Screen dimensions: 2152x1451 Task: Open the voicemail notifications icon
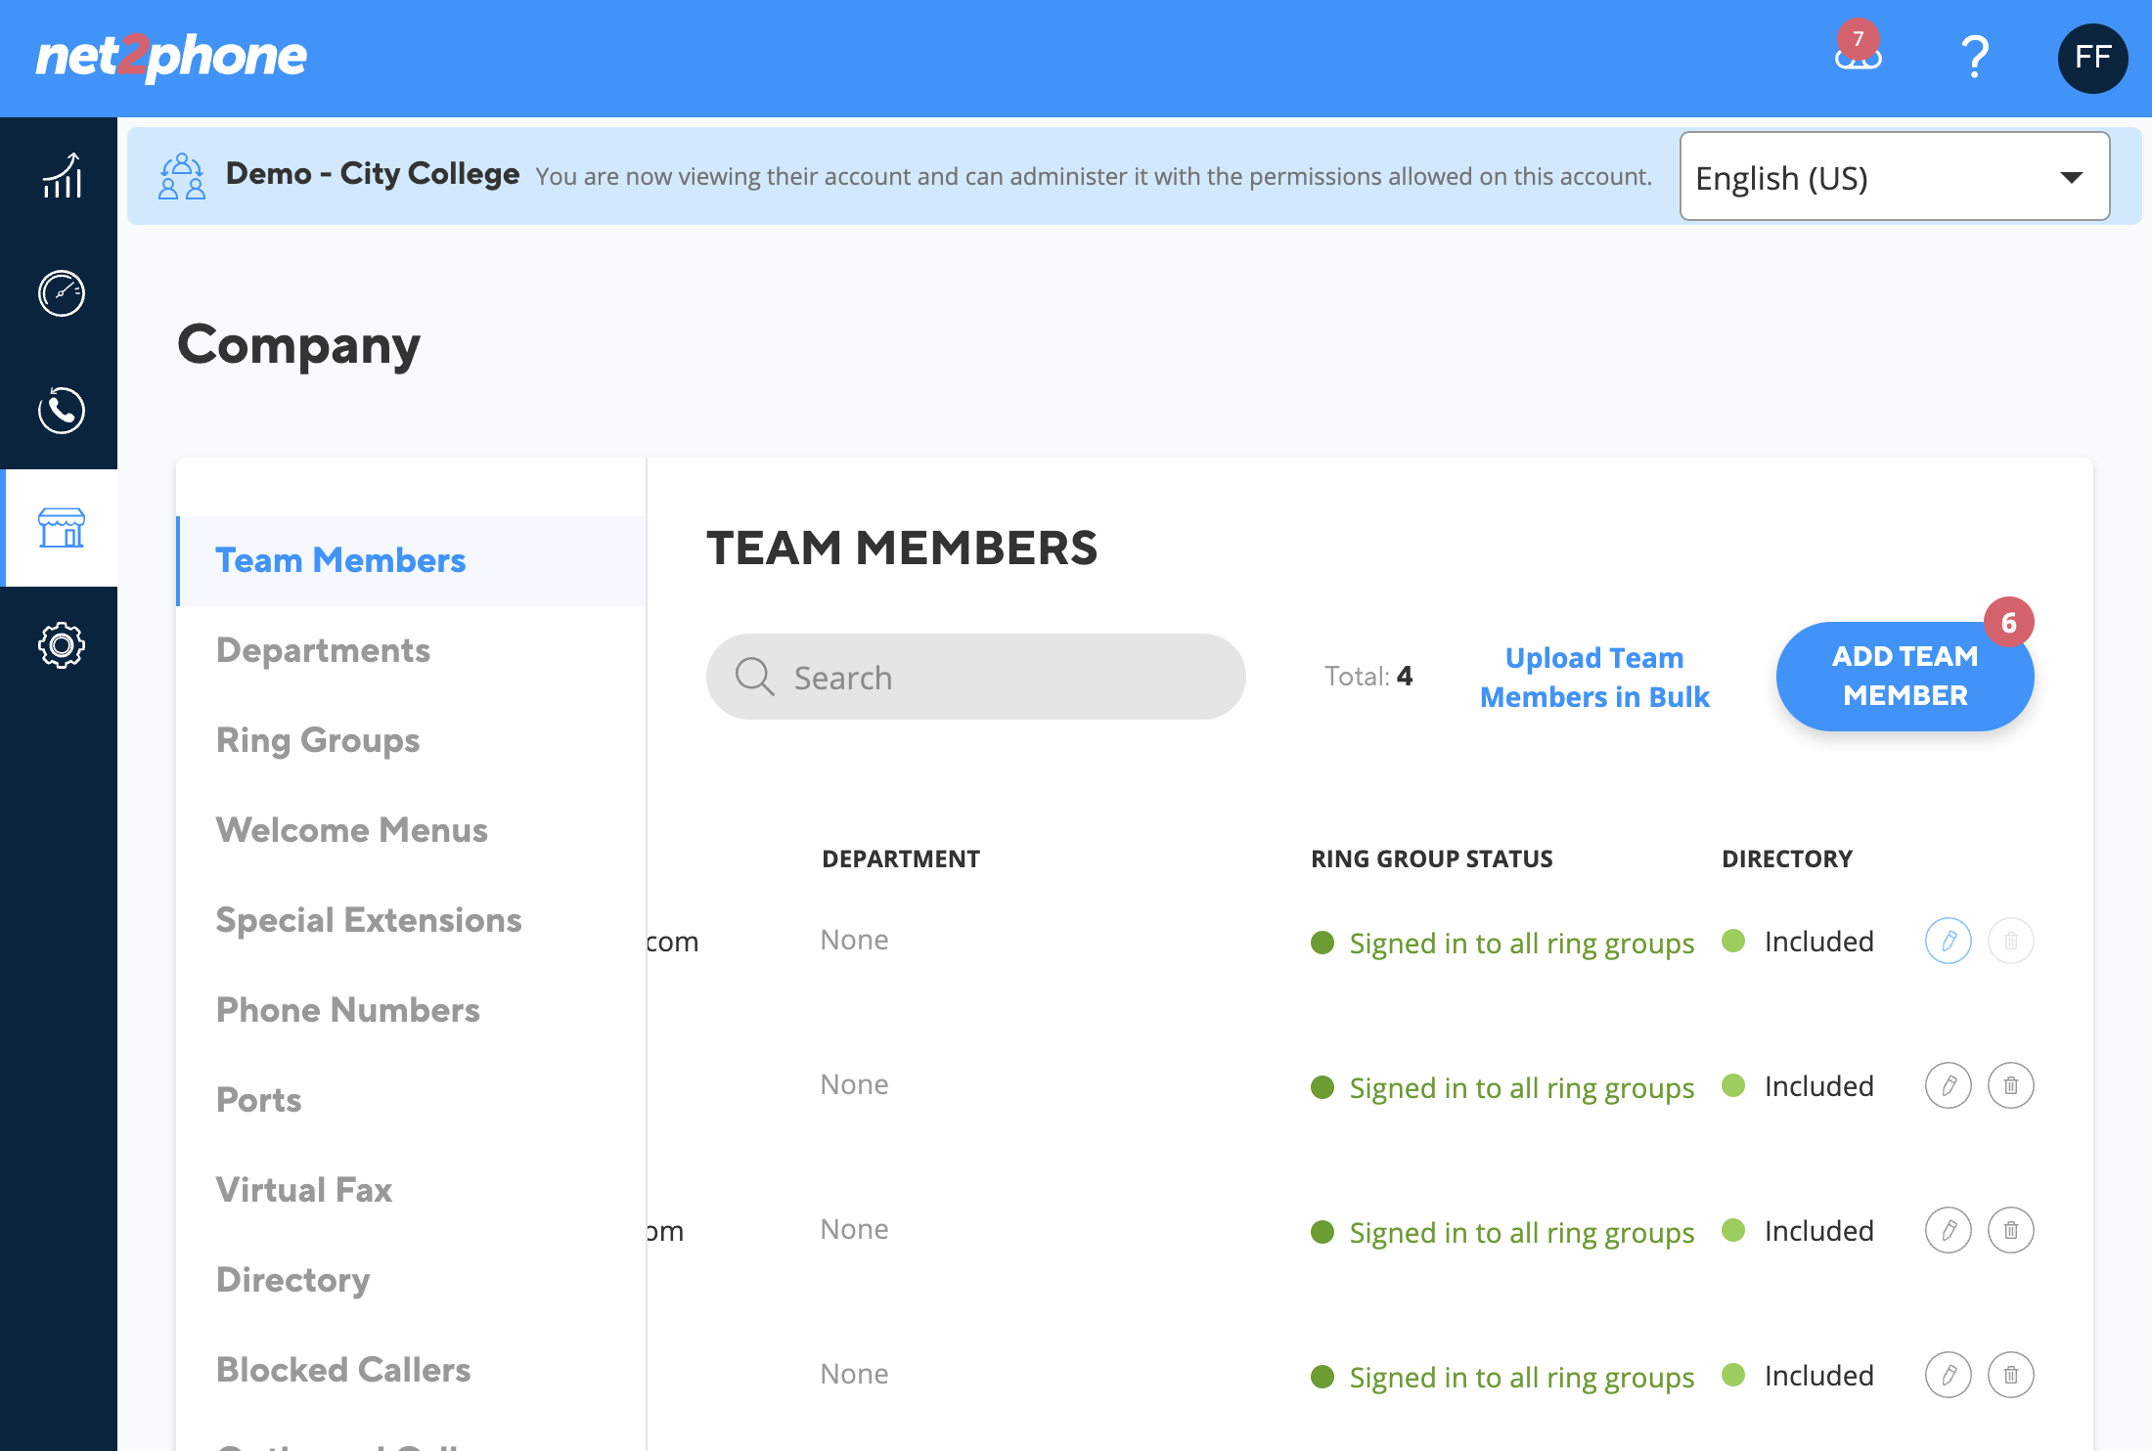pyautogui.click(x=1857, y=57)
